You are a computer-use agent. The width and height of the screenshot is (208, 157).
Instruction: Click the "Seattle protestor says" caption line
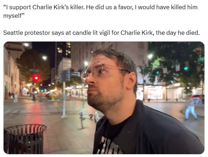[102, 33]
